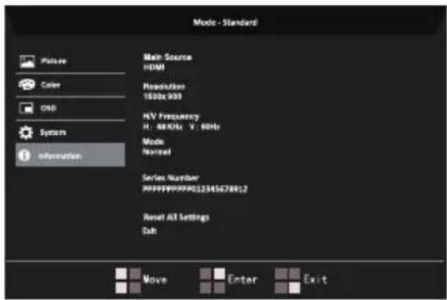The height and width of the screenshot is (300, 447).
Task: Click the Exit label in the bottom bar
Action: click(x=315, y=279)
